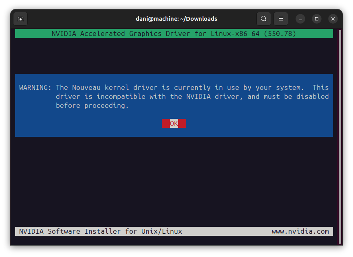Image resolution: width=353 pixels, height=257 pixels.
Task: Click the new tab icon in terminal header
Action: pos(20,19)
